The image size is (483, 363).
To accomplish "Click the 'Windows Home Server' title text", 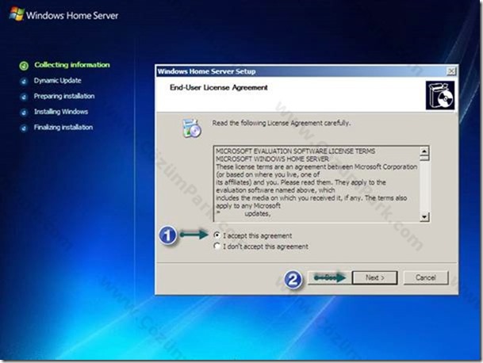I will pos(72,15).
